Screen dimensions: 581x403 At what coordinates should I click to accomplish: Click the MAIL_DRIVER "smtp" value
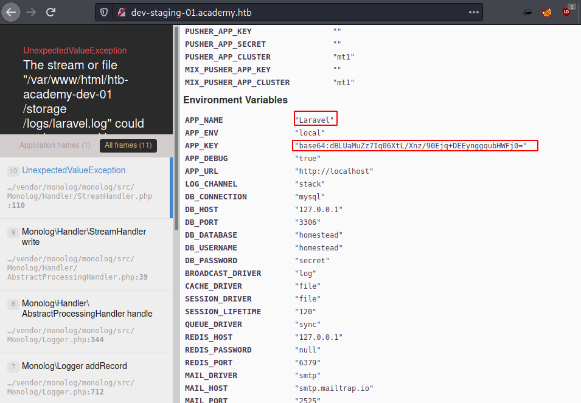(308, 376)
